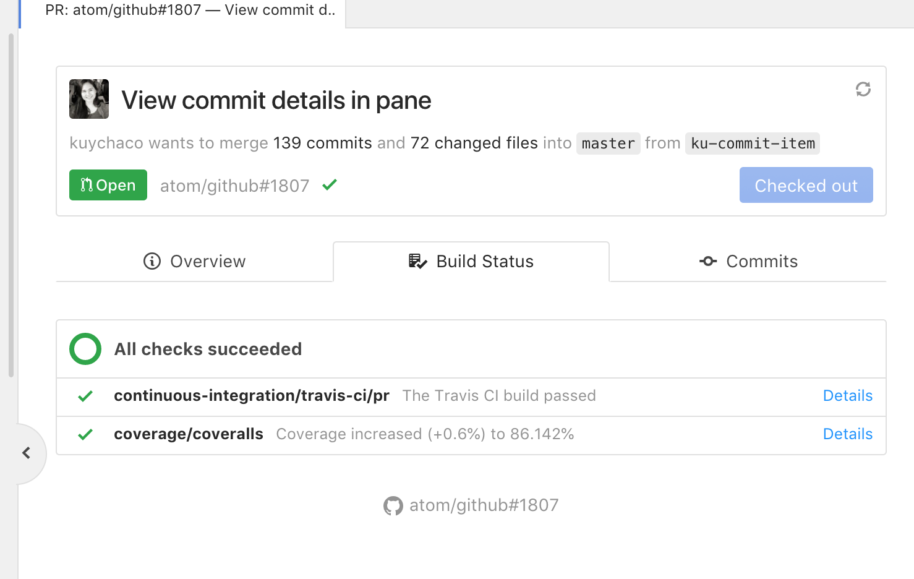Screen dimensions: 914x579
Task: Click the pull request icon in Open badge
Action: [x=87, y=185]
